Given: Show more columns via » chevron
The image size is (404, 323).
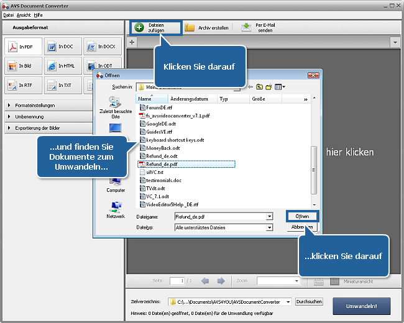Looking at the screenshot, I should 306,99.
